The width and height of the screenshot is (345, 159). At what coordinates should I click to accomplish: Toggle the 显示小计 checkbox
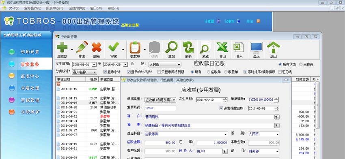click(x=105, y=72)
